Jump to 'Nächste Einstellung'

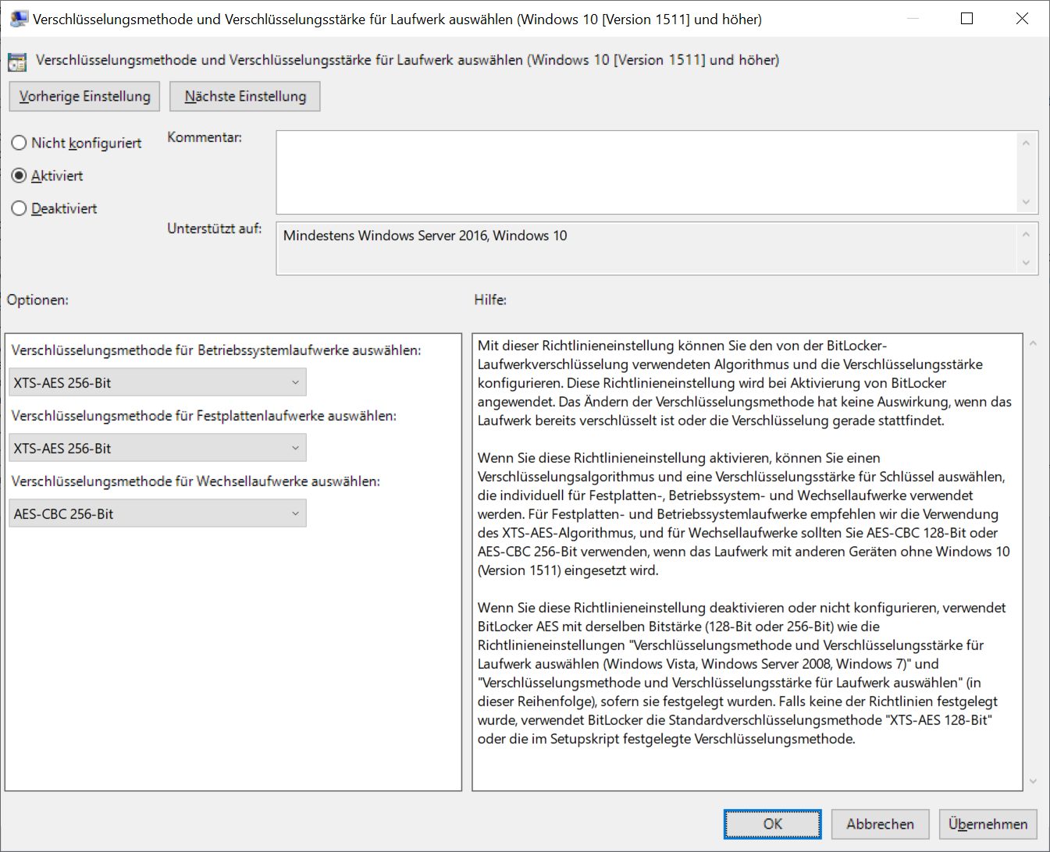pos(245,97)
